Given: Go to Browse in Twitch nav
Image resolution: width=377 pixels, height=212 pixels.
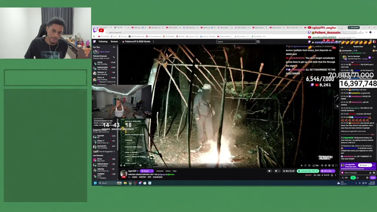Looking at the screenshot, I should click(x=114, y=42).
